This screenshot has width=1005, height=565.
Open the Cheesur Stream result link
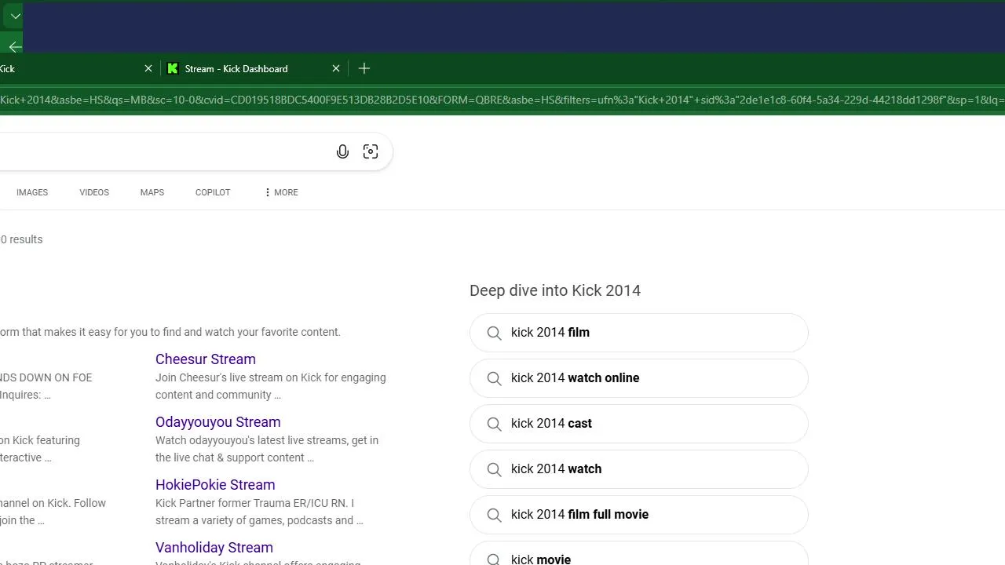pos(206,359)
